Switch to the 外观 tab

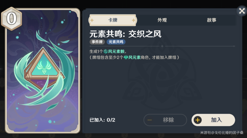162,20
